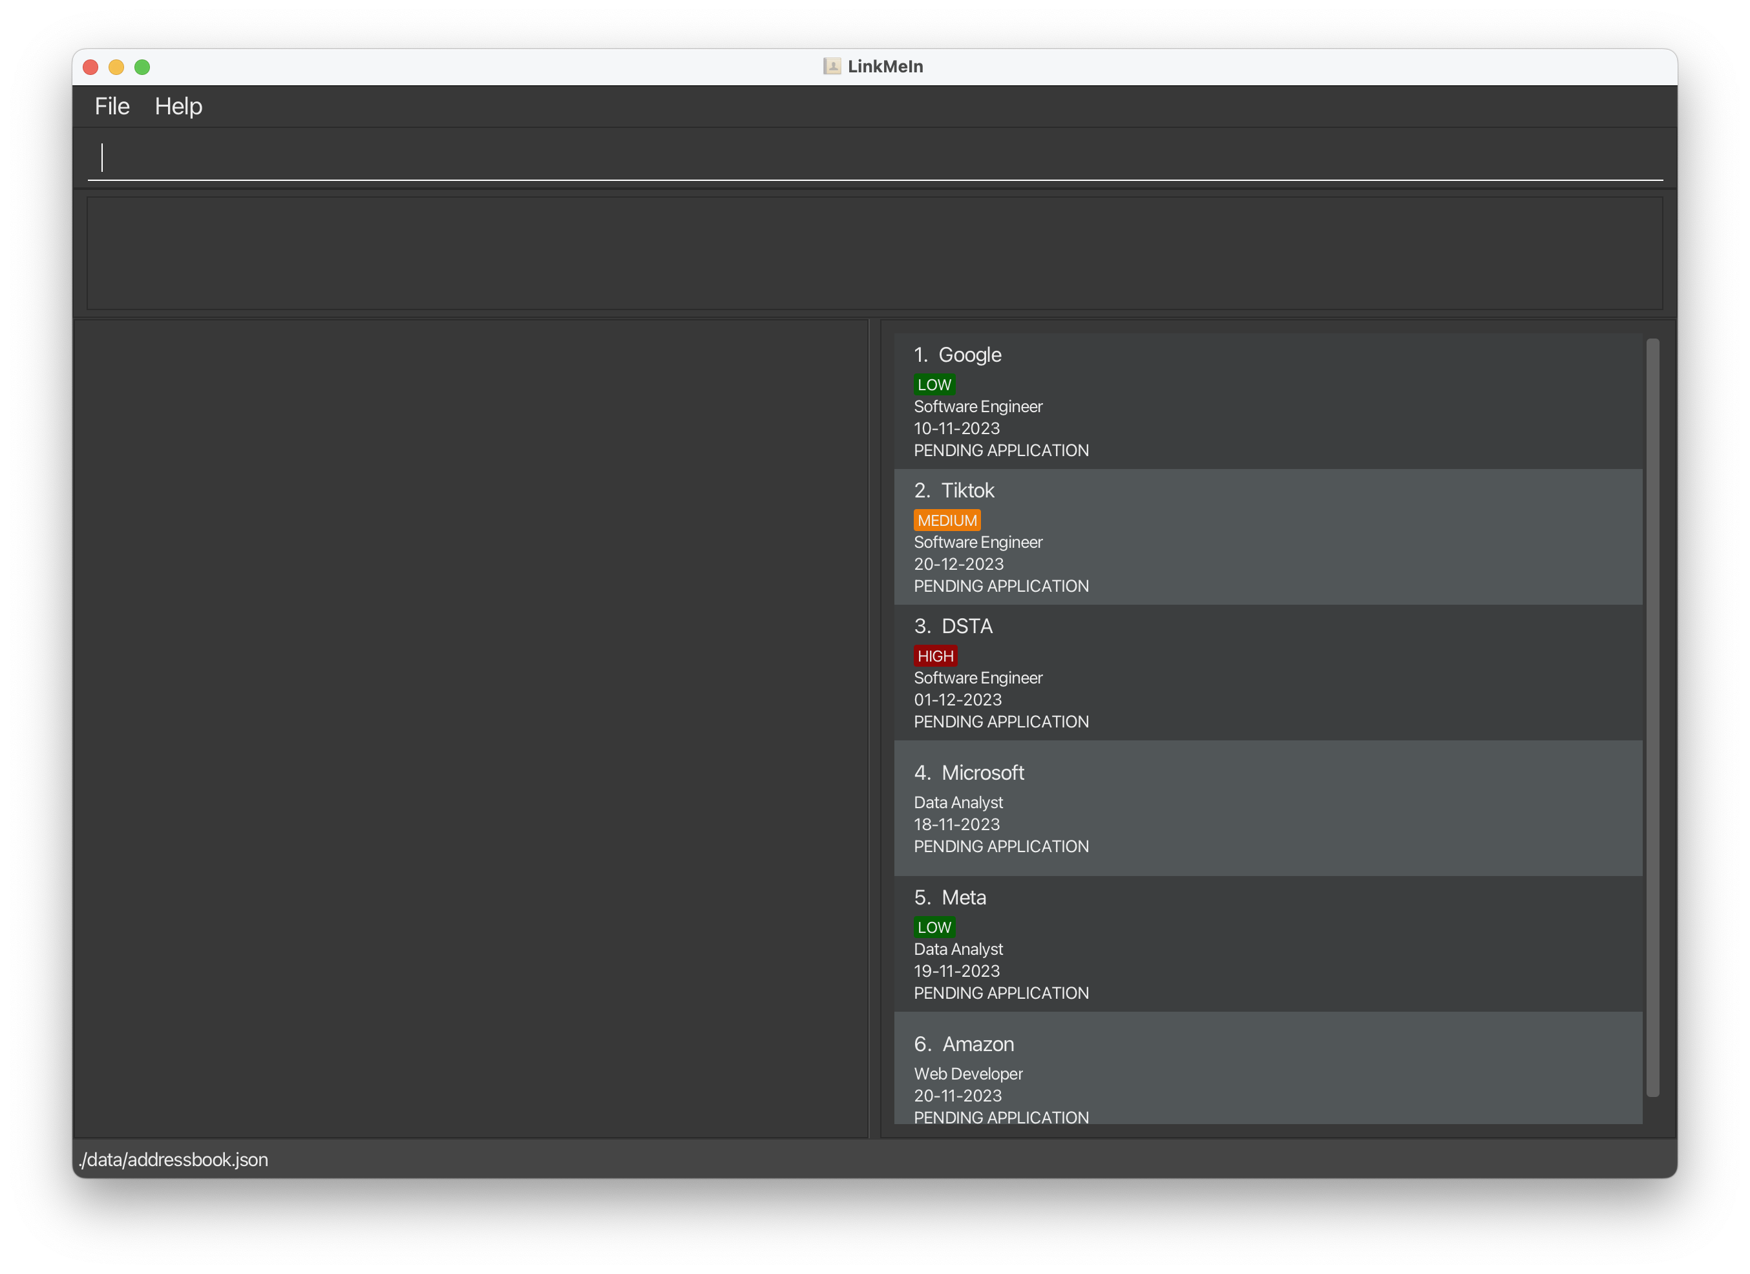Click the LOW tag on Google
The image size is (1750, 1274).
tap(934, 385)
